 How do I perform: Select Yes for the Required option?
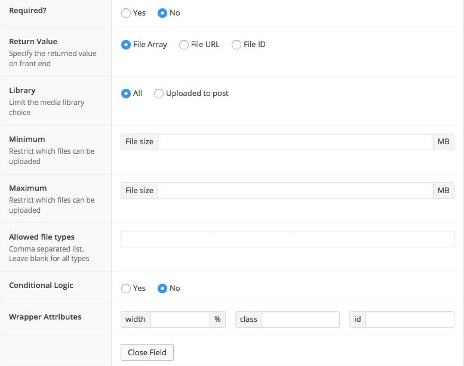coord(126,13)
